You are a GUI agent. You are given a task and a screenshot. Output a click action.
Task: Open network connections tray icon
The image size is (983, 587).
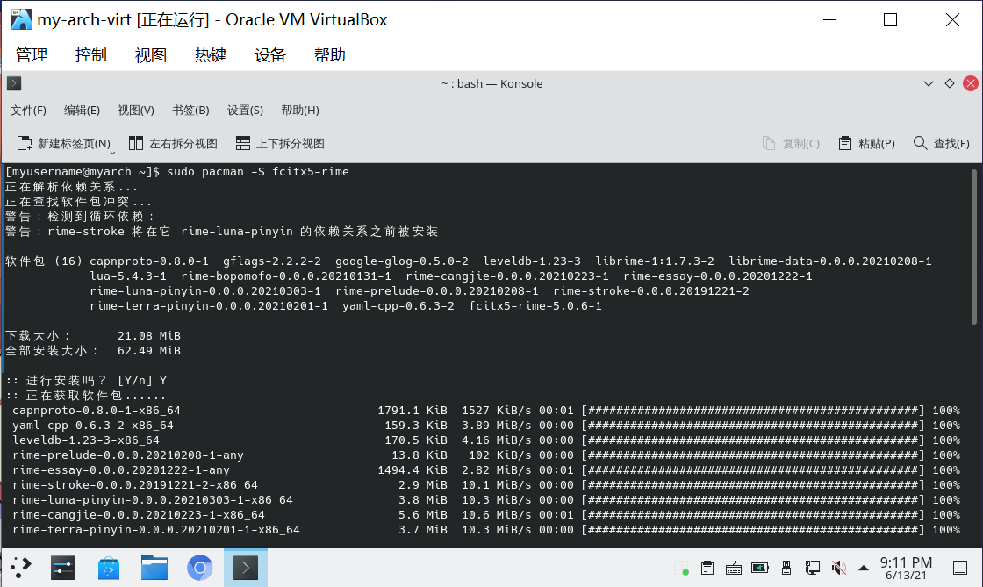click(813, 568)
